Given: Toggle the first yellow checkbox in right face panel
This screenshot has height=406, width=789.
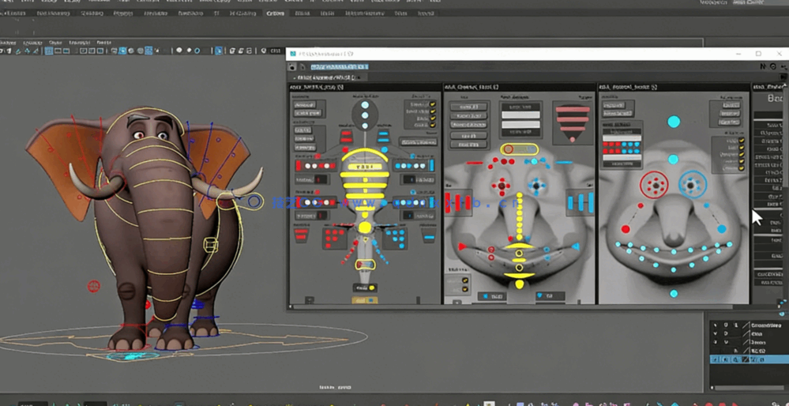Looking at the screenshot, I should tap(741, 142).
